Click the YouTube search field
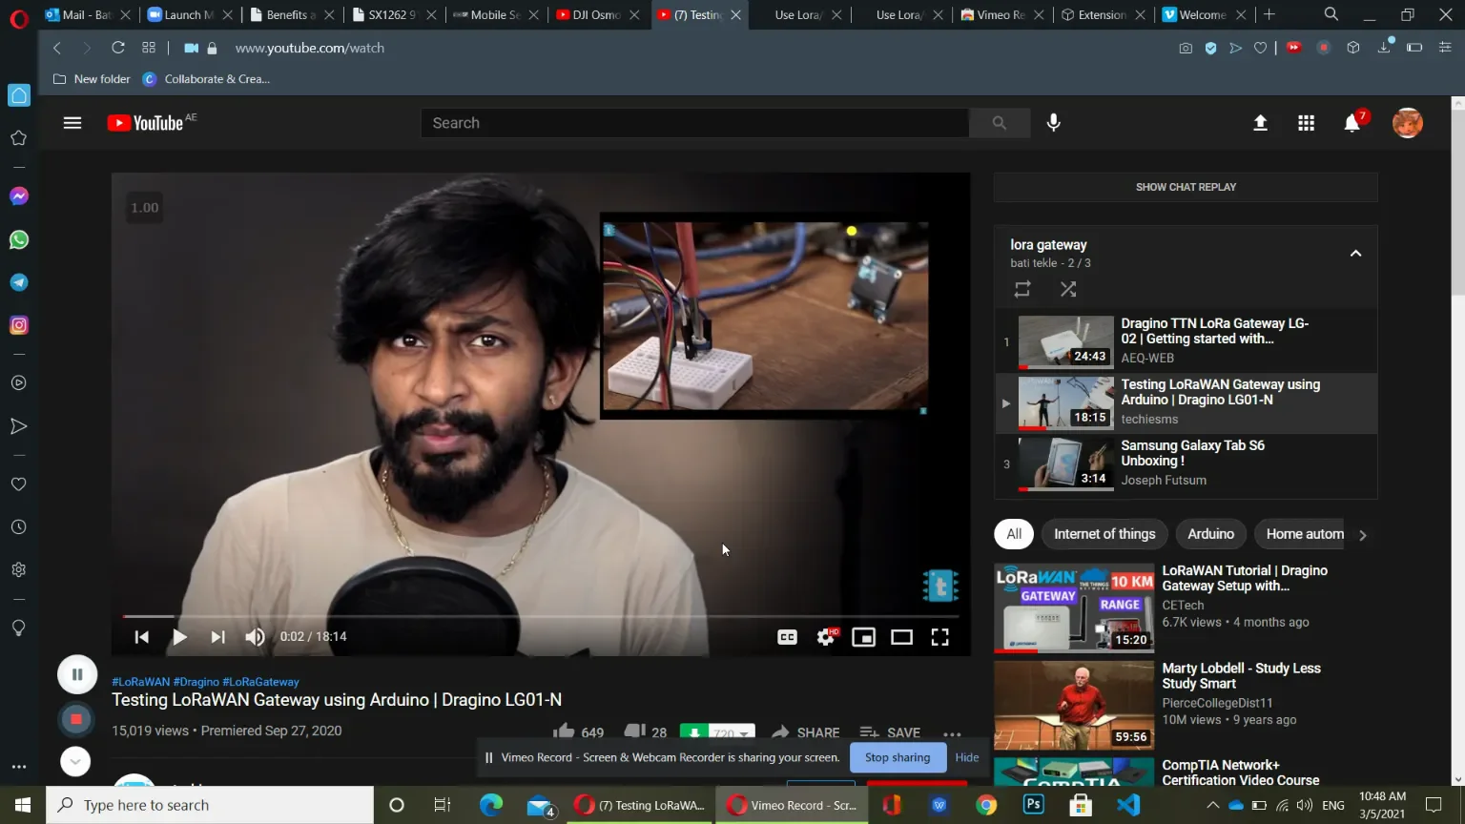This screenshot has width=1465, height=824. (x=694, y=123)
